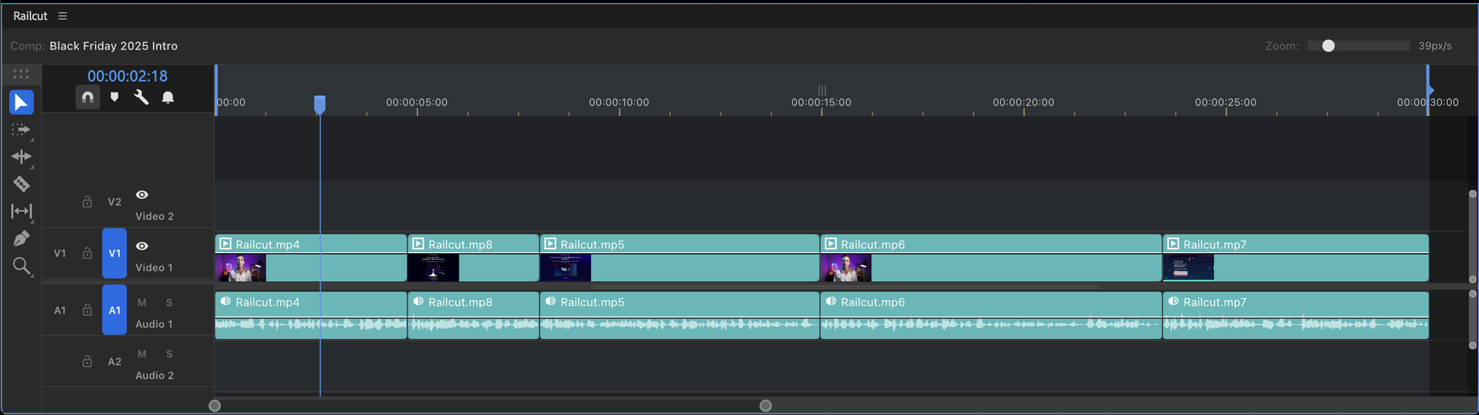Mute the Audio 1 track
This screenshot has height=415, width=1479.
(142, 303)
